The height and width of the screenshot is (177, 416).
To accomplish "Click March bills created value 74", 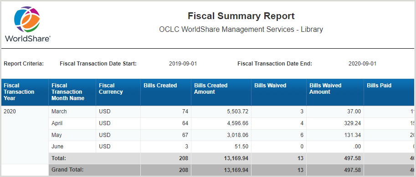I will 185,111.
